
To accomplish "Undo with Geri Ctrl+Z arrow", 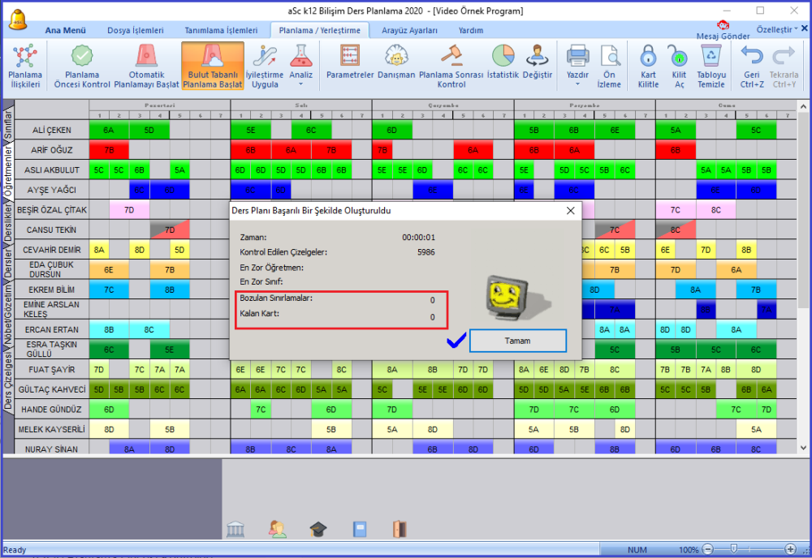I will tap(751, 66).
